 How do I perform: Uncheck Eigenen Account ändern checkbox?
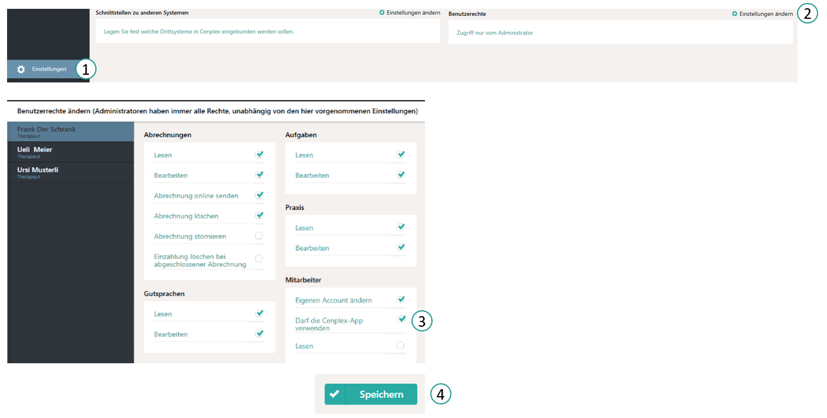pyautogui.click(x=401, y=300)
